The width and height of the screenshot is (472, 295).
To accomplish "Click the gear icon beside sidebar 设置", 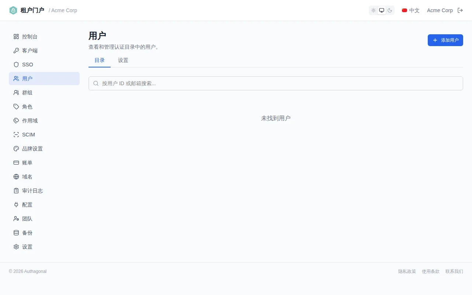I will coord(16,247).
